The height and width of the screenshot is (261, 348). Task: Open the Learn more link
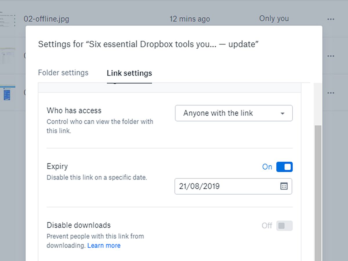104,245
